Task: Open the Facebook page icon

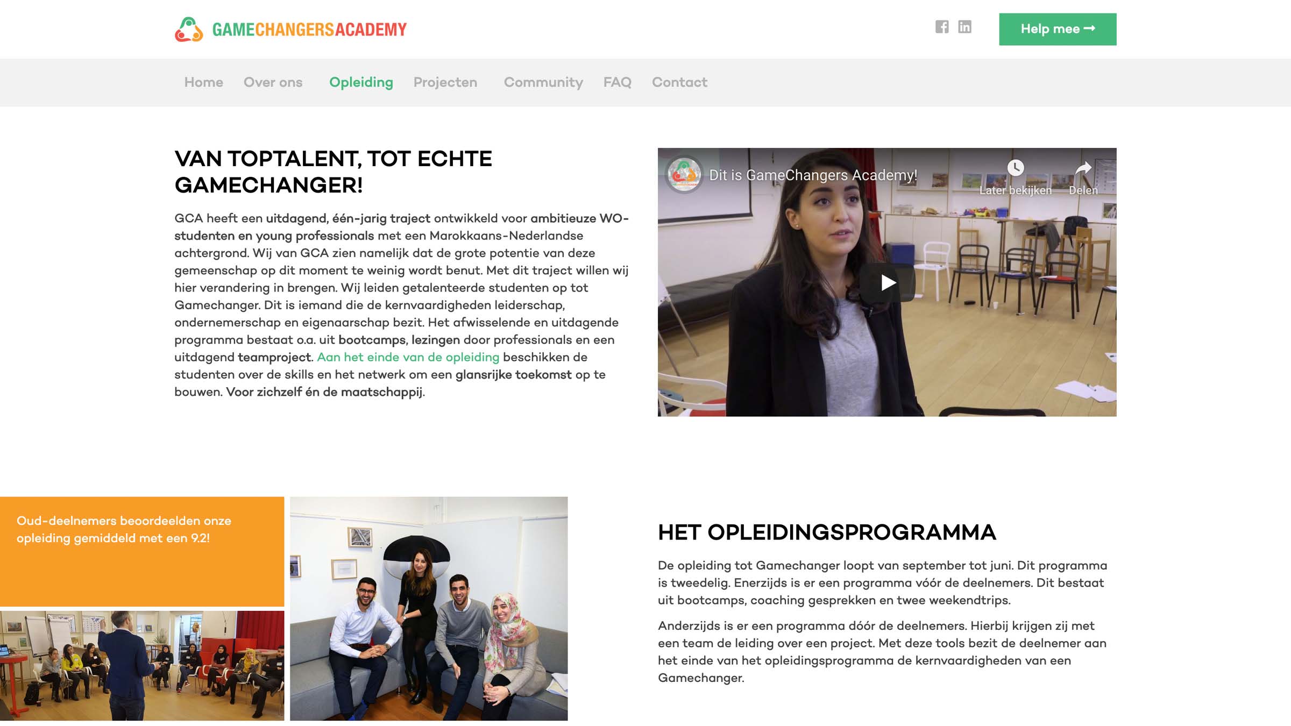Action: pos(941,27)
